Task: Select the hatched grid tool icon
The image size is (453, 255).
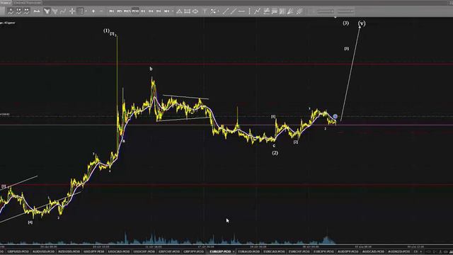Action: click(x=299, y=11)
